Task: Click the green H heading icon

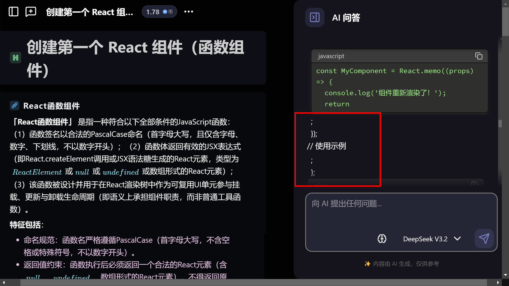Action: click(15, 58)
